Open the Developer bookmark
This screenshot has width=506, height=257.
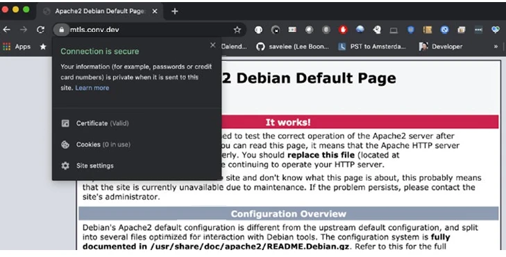(x=441, y=46)
